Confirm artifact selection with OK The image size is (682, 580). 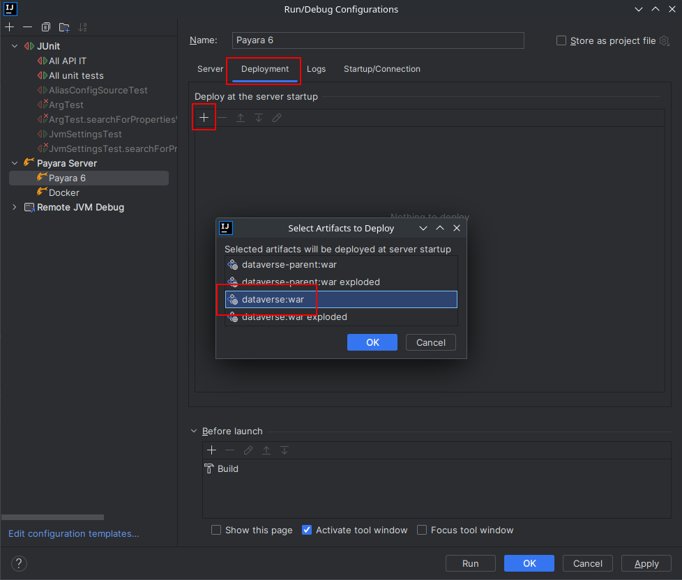372,342
